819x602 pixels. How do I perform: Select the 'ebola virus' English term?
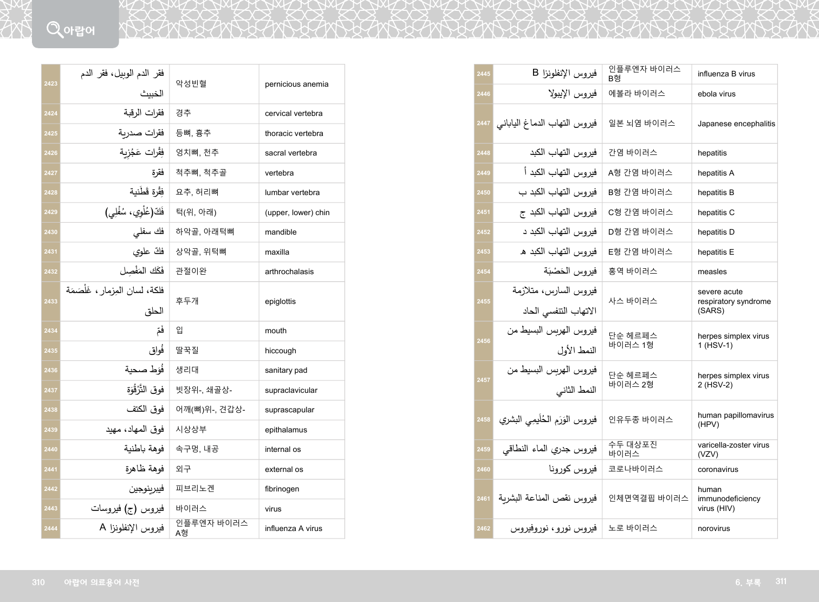(716, 94)
